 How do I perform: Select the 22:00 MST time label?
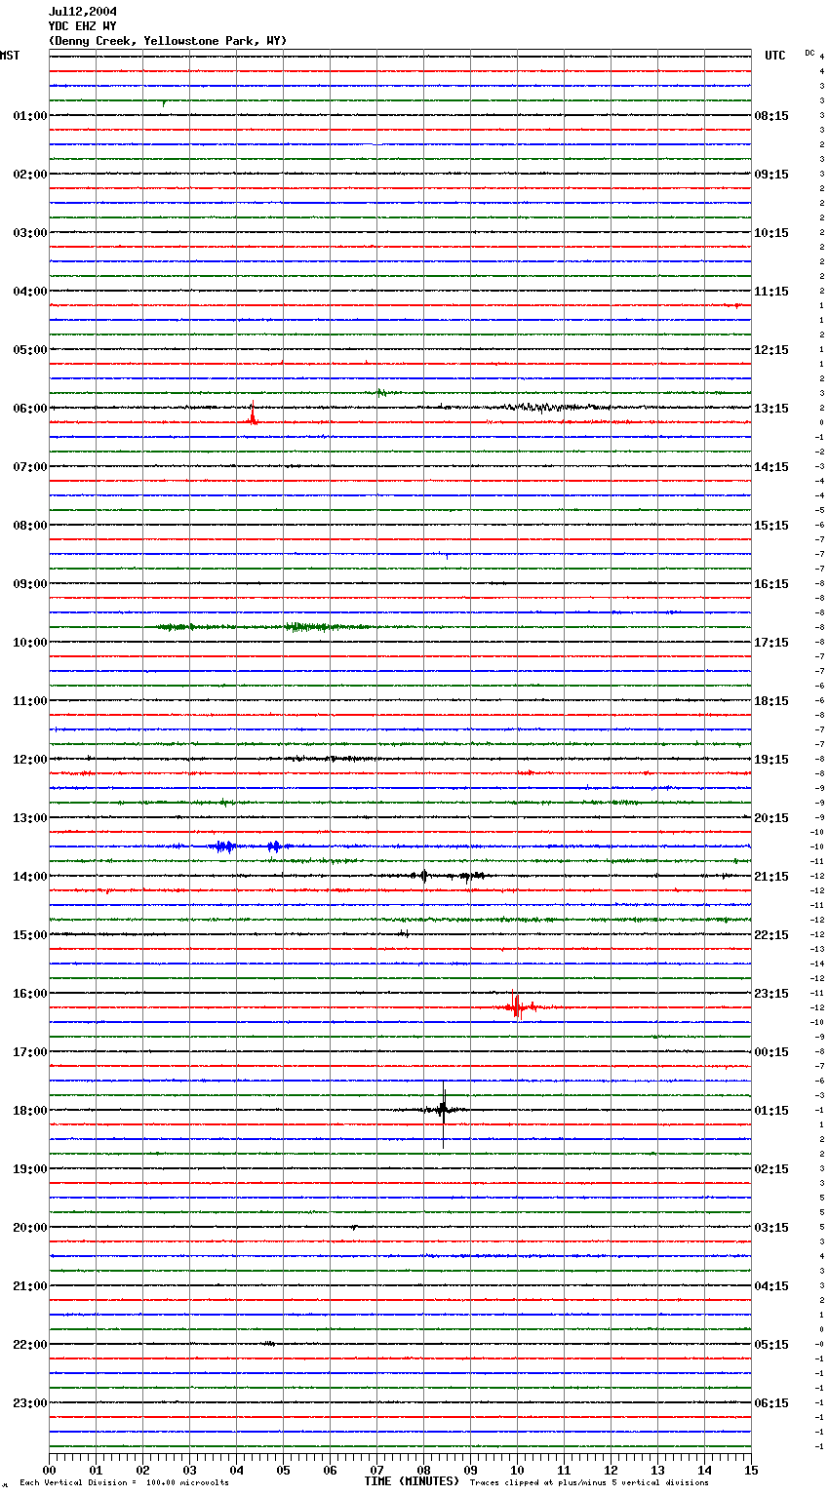pyautogui.click(x=30, y=1345)
